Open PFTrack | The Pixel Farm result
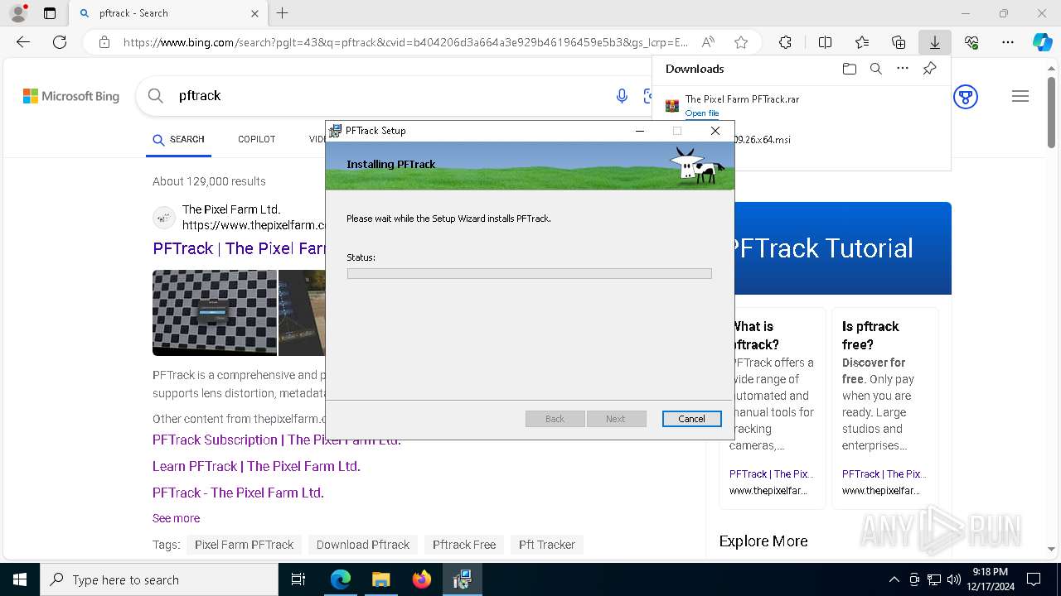The height and width of the screenshot is (596, 1061). pyautogui.click(x=239, y=248)
